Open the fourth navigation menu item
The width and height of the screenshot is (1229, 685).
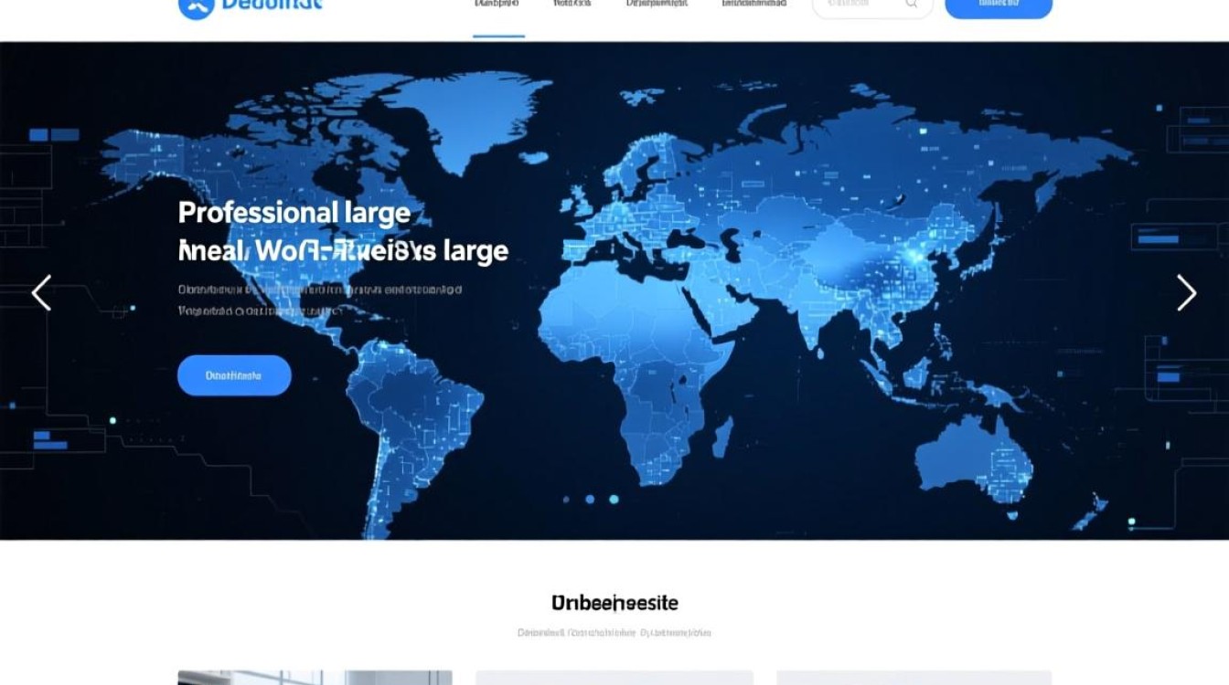[x=753, y=5]
